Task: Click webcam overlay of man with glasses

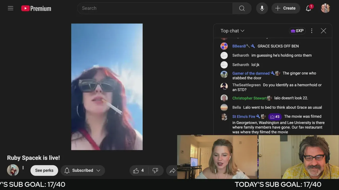Action: [x=299, y=157]
